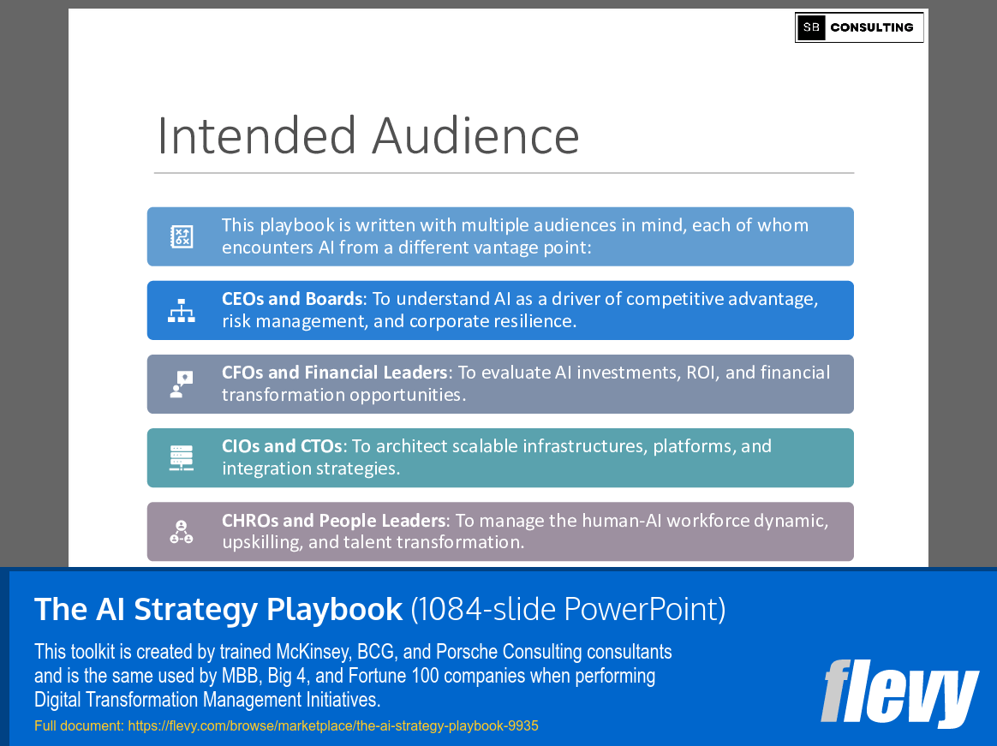Click the SB Consulting logo badge
The width and height of the screenshot is (997, 746).
click(859, 27)
